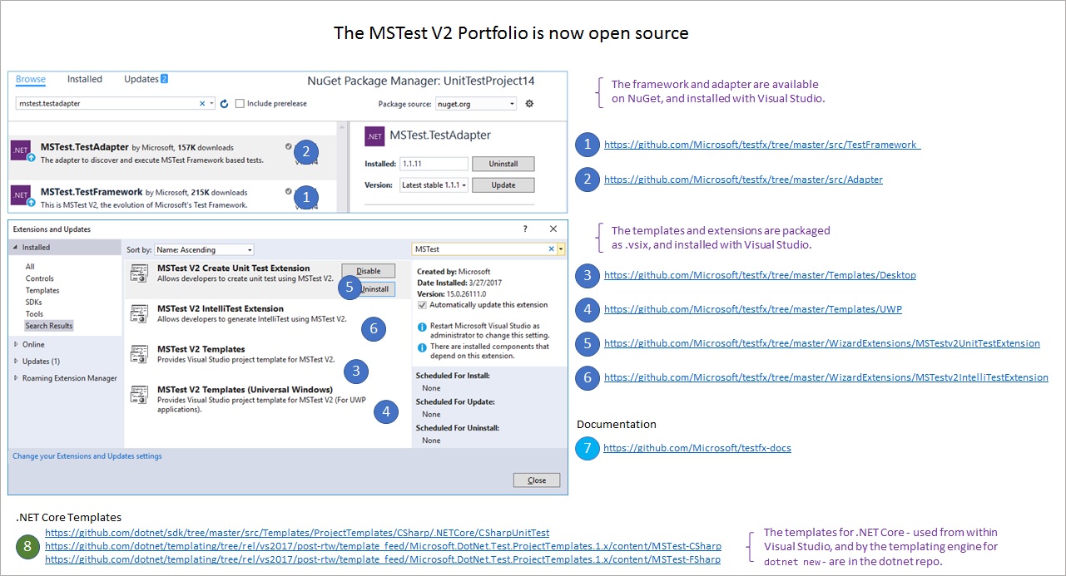
Task: Select SDKs category
Action: (34, 302)
